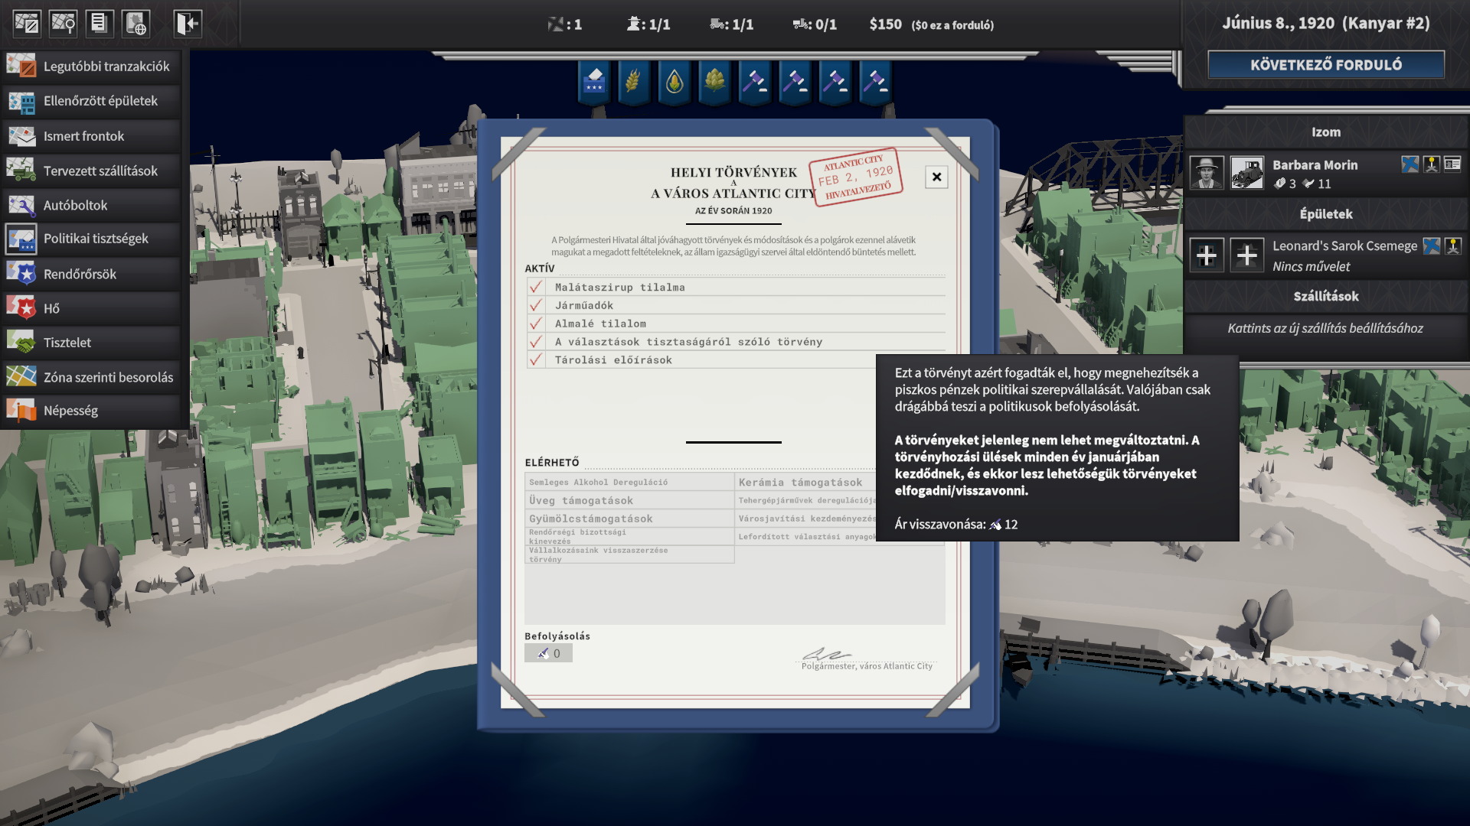Click the exit door icon in top toolbar
The height and width of the screenshot is (826, 1470).
click(x=187, y=23)
